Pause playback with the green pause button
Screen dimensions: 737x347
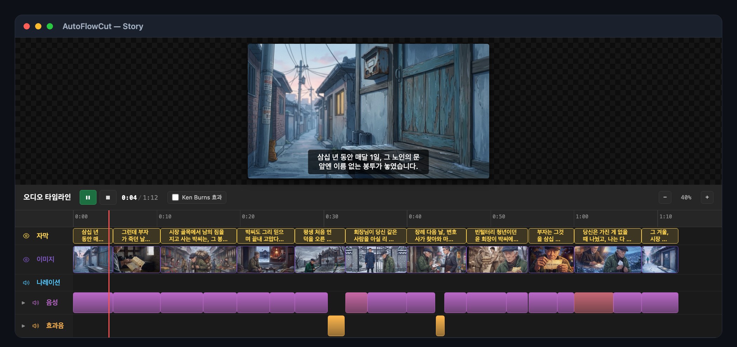tap(88, 197)
